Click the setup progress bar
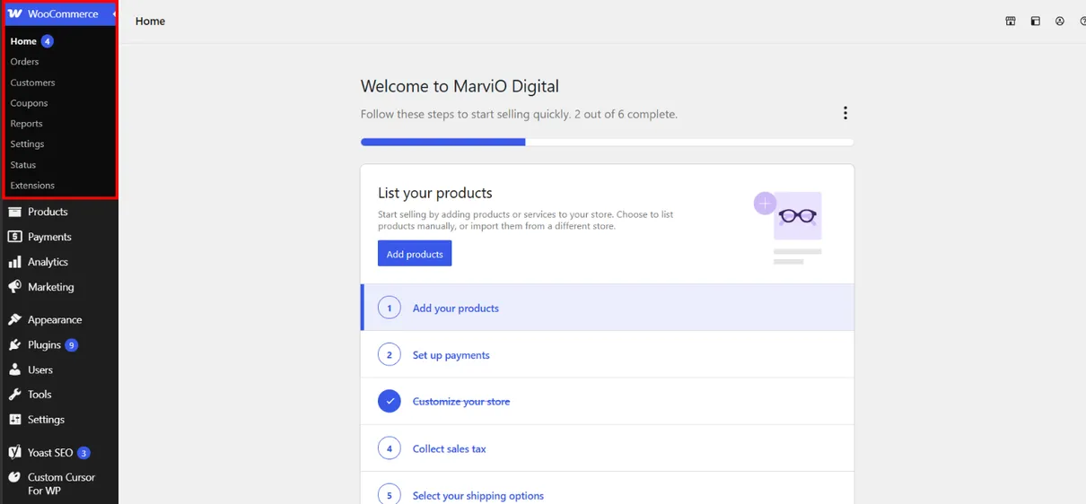 (x=608, y=142)
